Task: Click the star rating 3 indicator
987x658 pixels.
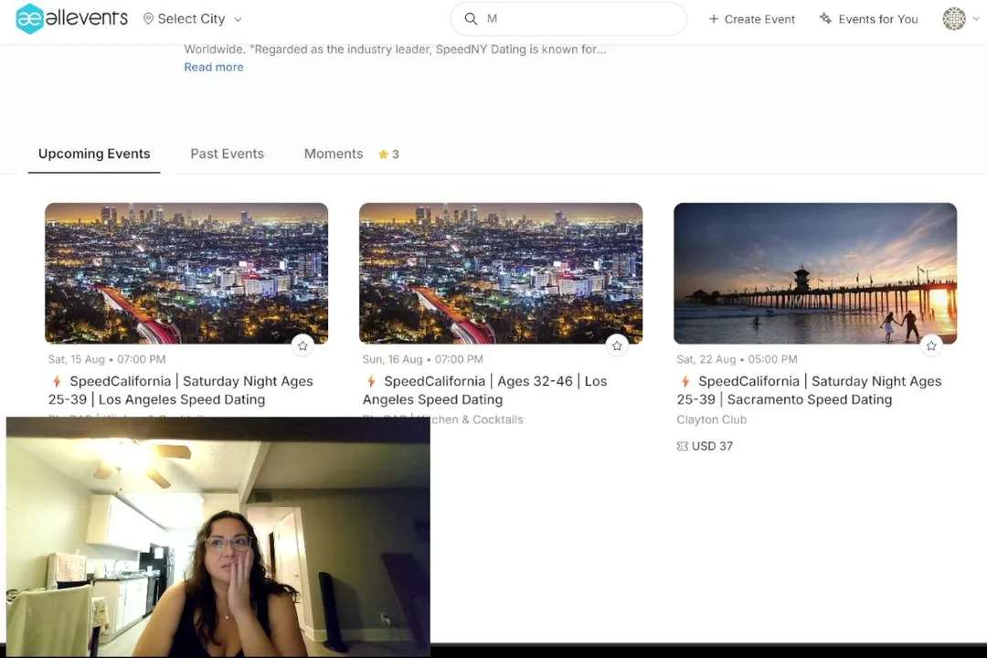Action: click(388, 154)
